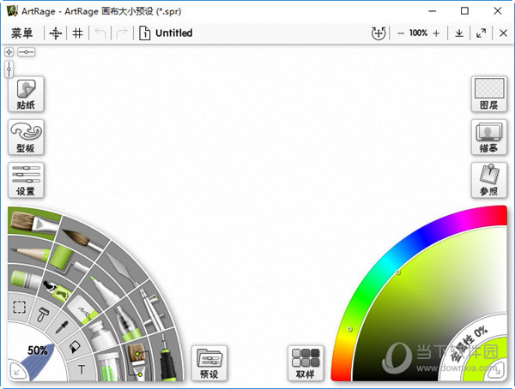Image resolution: width=515 pixels, height=389 pixels.
Task: Open document info icon beside Untitled
Action: [x=144, y=33]
